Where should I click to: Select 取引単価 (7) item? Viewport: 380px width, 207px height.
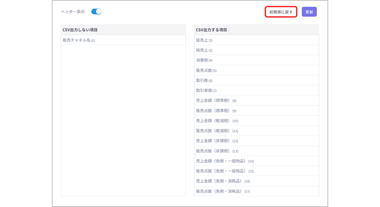[256, 90]
